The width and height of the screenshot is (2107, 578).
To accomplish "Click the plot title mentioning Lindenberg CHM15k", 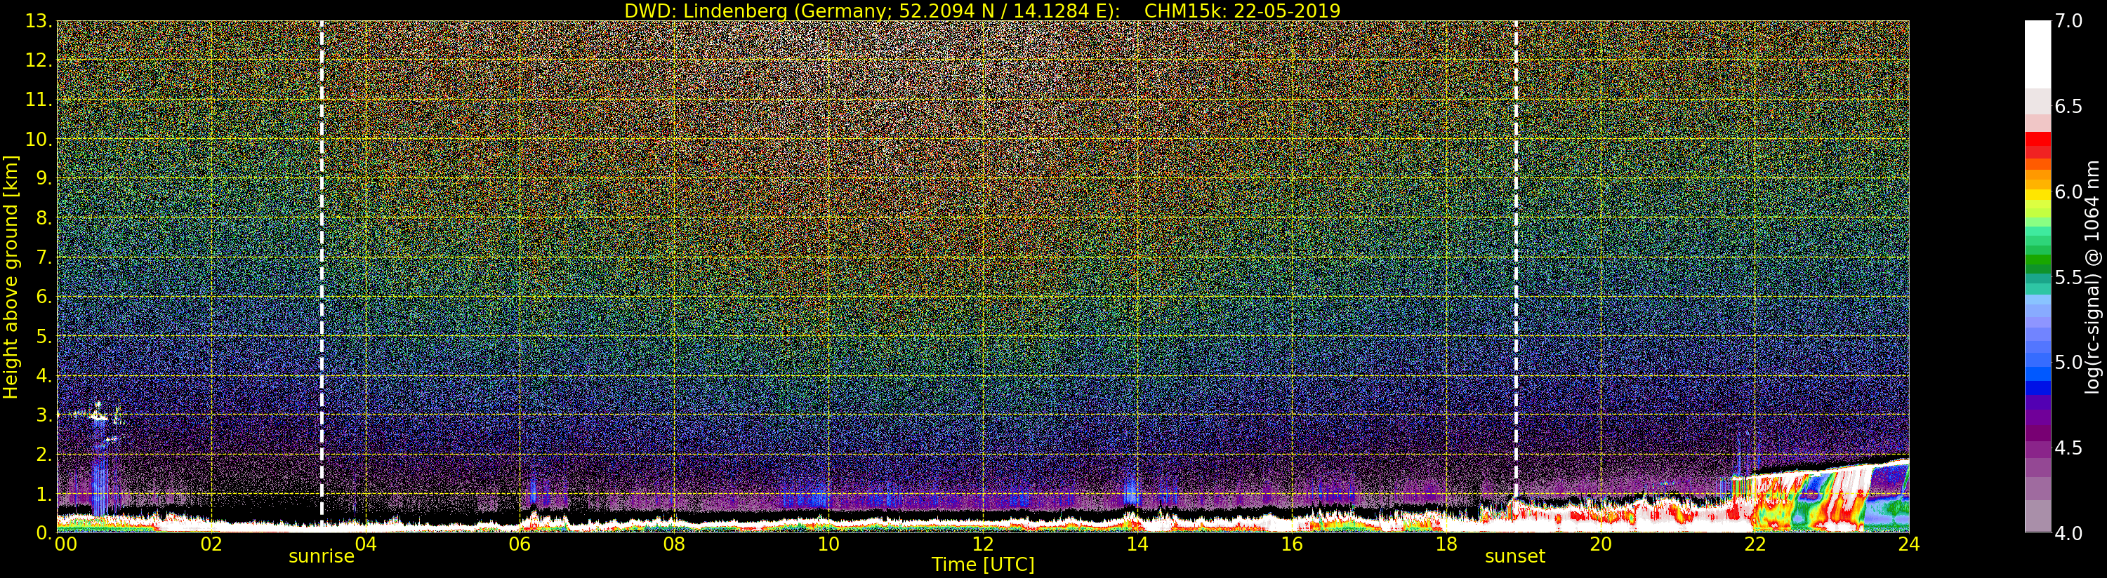I will coord(982,11).
